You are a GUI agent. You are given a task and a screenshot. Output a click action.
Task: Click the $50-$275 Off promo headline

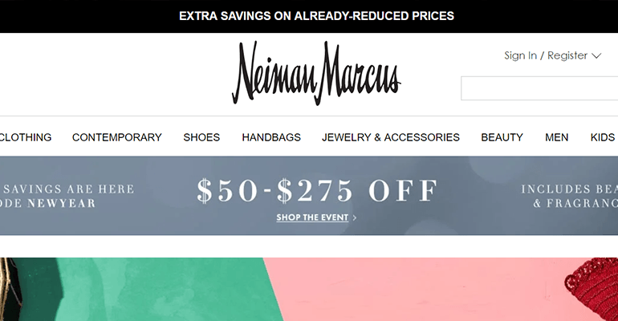[318, 191]
